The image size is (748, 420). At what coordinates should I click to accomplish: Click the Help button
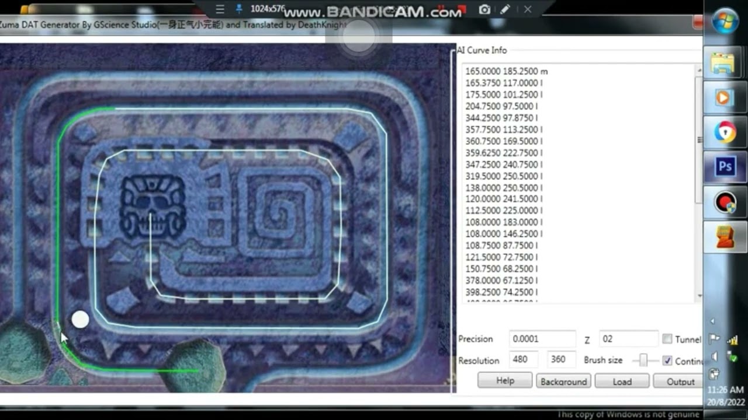coord(505,381)
